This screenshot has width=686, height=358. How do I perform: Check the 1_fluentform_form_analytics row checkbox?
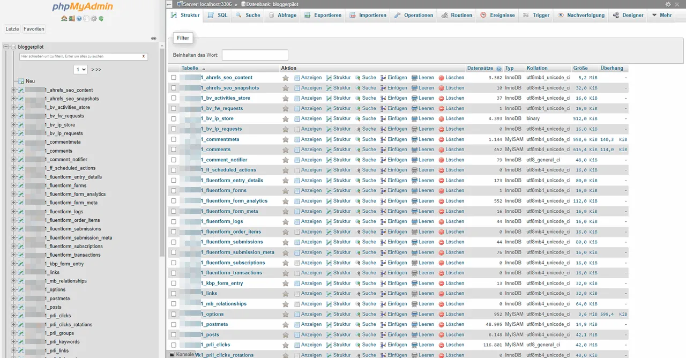click(174, 201)
